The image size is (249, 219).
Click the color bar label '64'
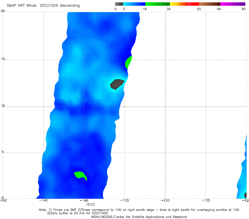(x=219, y=9)
